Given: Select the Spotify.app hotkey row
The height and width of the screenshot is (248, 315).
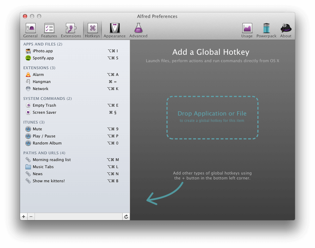Looking at the screenshot, I should tap(43, 58).
